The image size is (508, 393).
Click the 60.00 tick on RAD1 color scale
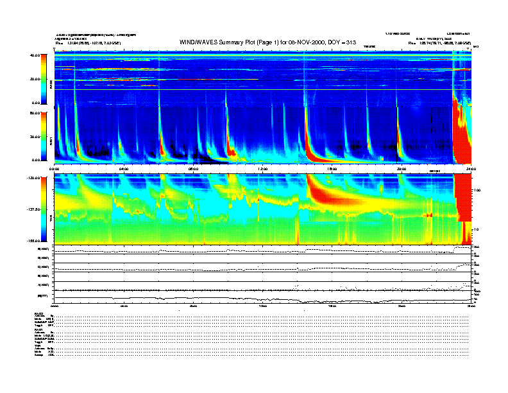(x=35, y=113)
